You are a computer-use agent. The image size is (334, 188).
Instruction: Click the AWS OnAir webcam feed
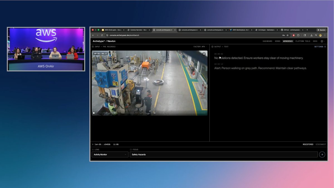pos(46,49)
